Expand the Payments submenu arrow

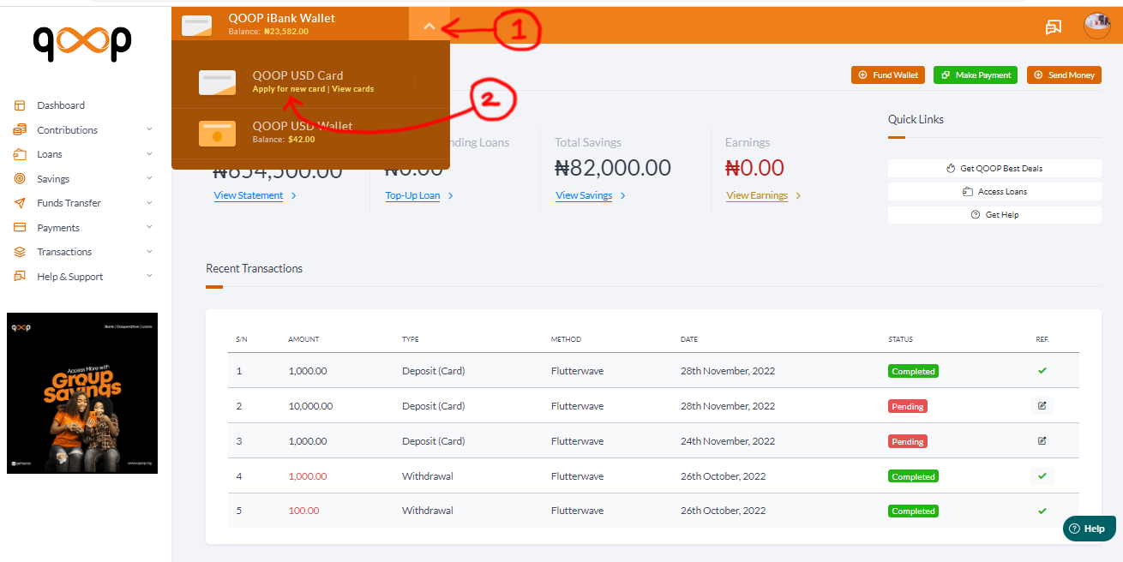point(149,228)
